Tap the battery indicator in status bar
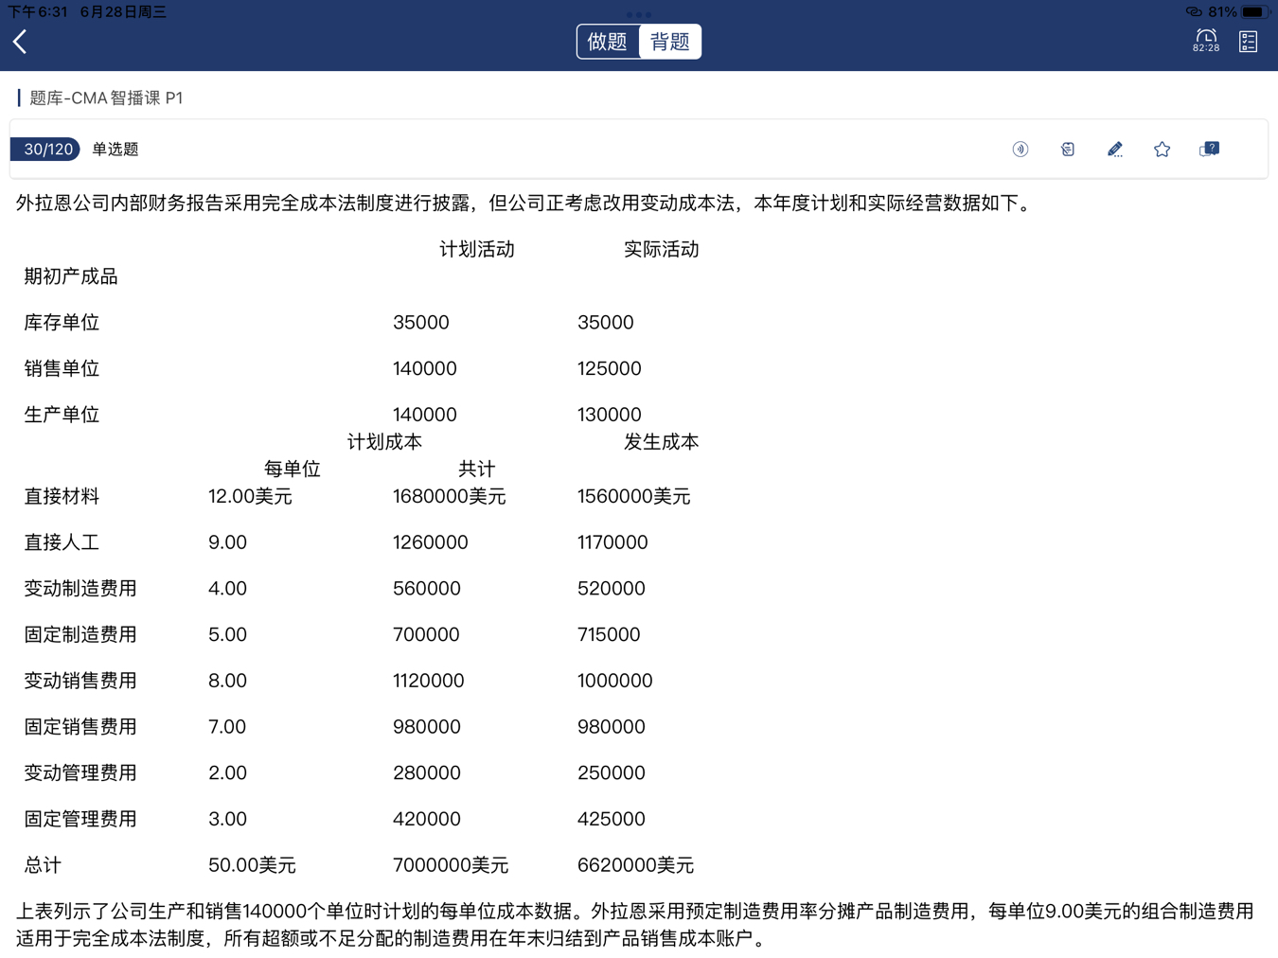Image resolution: width=1278 pixels, height=958 pixels. 1253,12
